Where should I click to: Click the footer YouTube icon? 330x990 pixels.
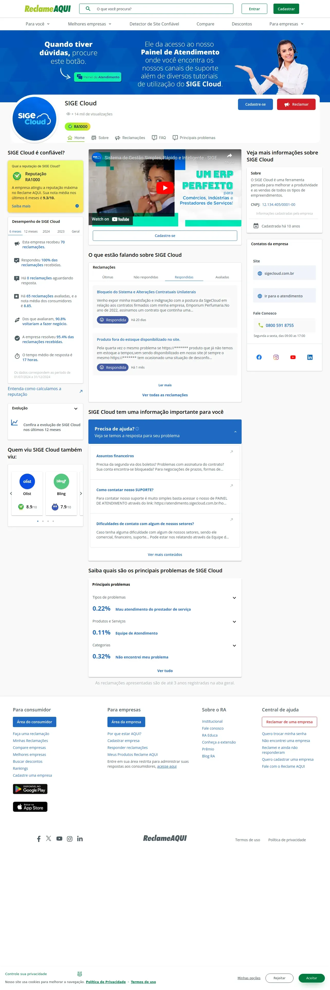[59, 839]
